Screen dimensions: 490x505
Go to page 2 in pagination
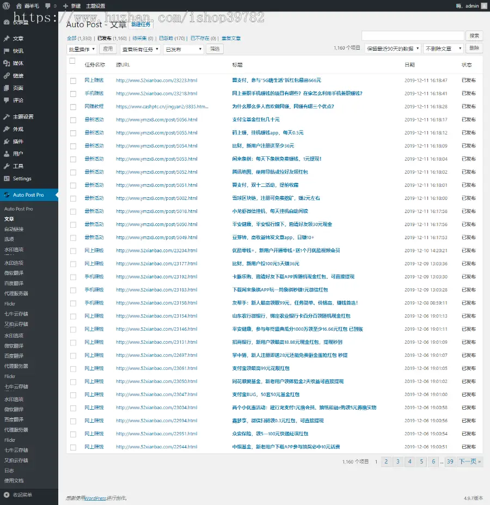(386, 461)
